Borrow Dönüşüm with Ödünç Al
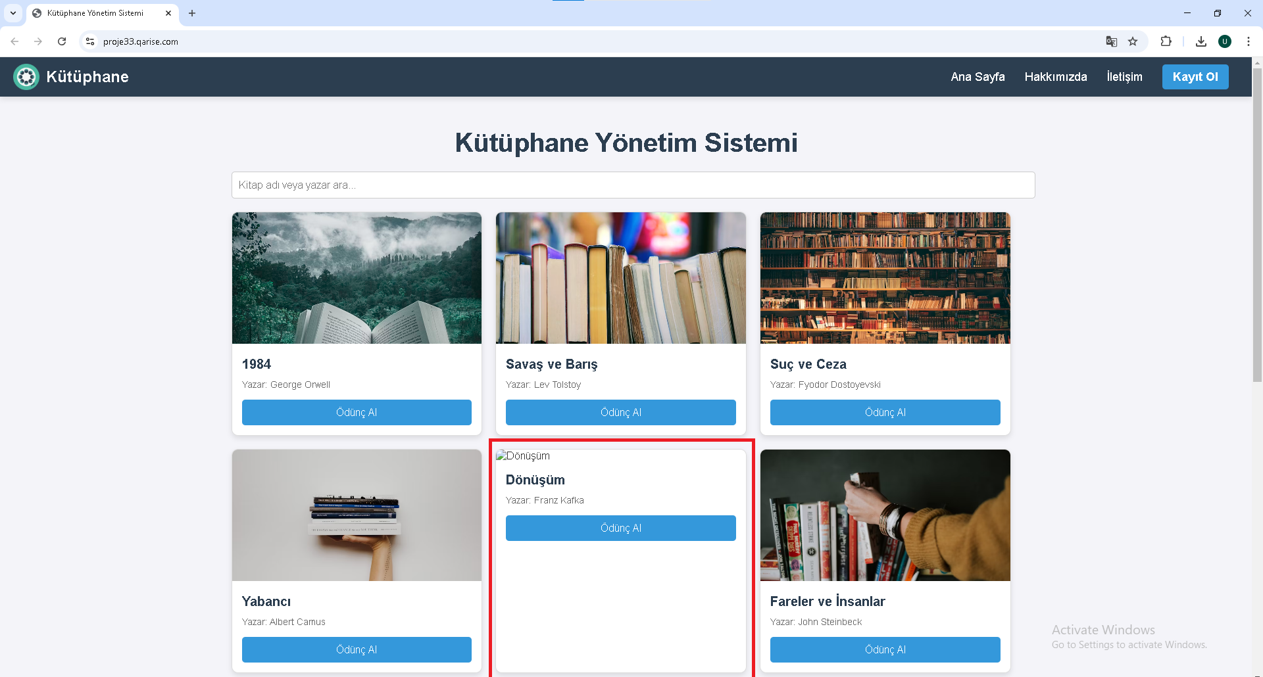The width and height of the screenshot is (1263, 677). [x=620, y=528]
